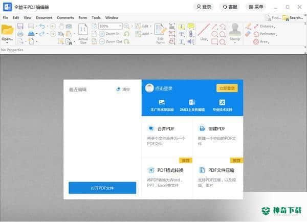Image resolution: width=307 pixels, height=222 pixels.
Task: Expand the Stamp dropdown arrow
Action: point(235,42)
